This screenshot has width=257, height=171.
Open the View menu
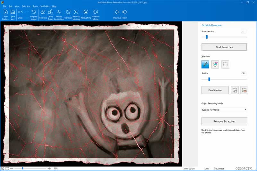17,6
